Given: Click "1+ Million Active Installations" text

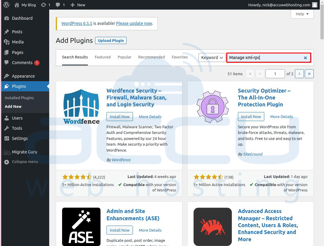Looking at the screenshot, I should pyautogui.click(x=219, y=185).
